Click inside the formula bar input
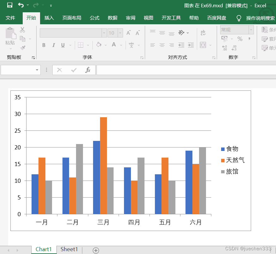The image size is (276, 254). point(186,70)
